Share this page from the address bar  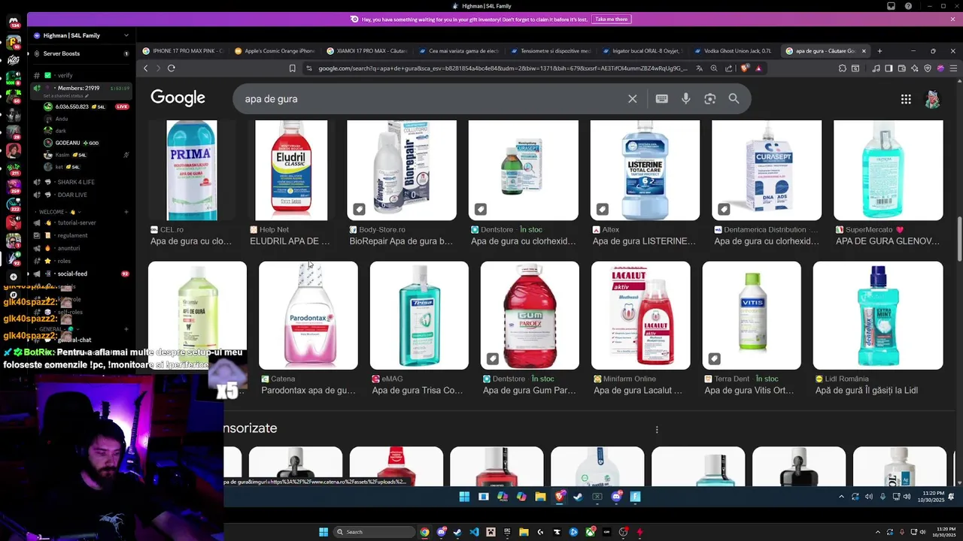pos(728,68)
